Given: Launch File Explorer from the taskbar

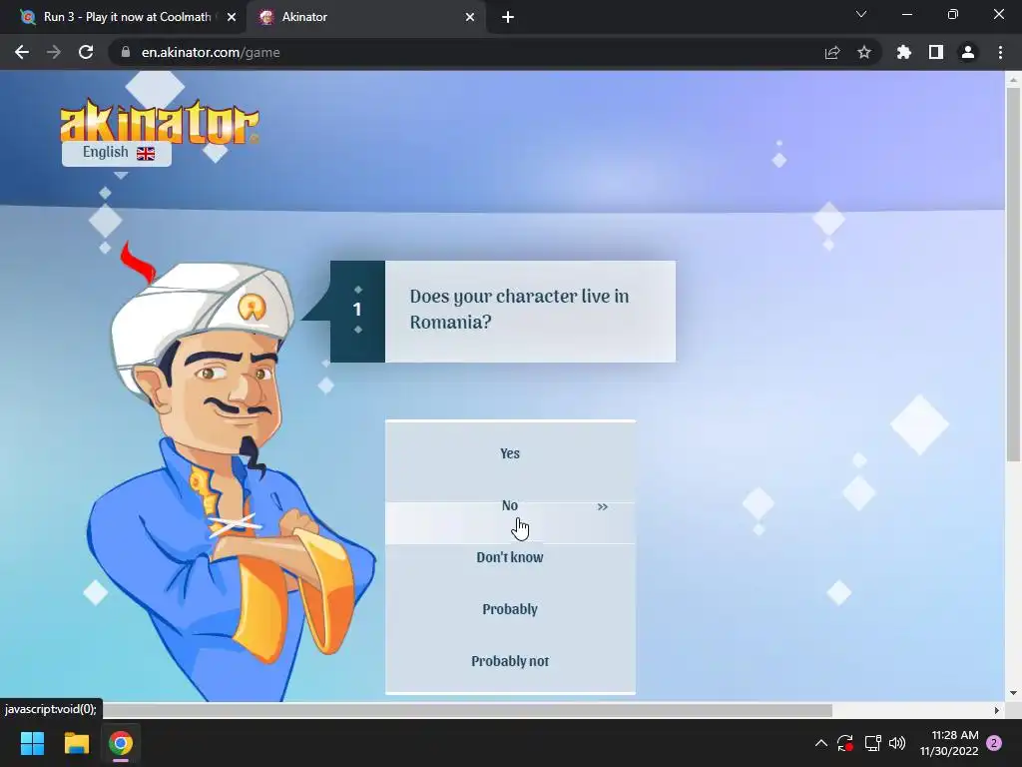Looking at the screenshot, I should [76, 743].
